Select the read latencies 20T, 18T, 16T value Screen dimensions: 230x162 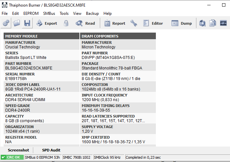pyautogui.click(x=113, y=121)
